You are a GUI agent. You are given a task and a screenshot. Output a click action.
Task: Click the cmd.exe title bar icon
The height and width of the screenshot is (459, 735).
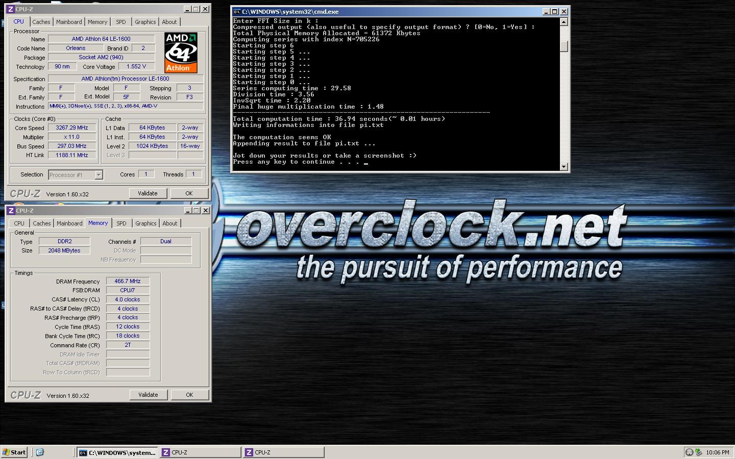coord(237,12)
